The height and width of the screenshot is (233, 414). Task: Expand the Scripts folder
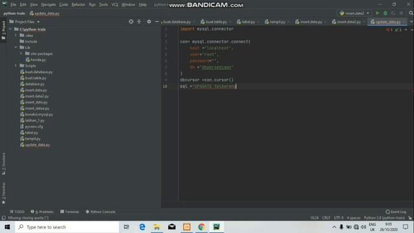pyautogui.click(x=16, y=66)
